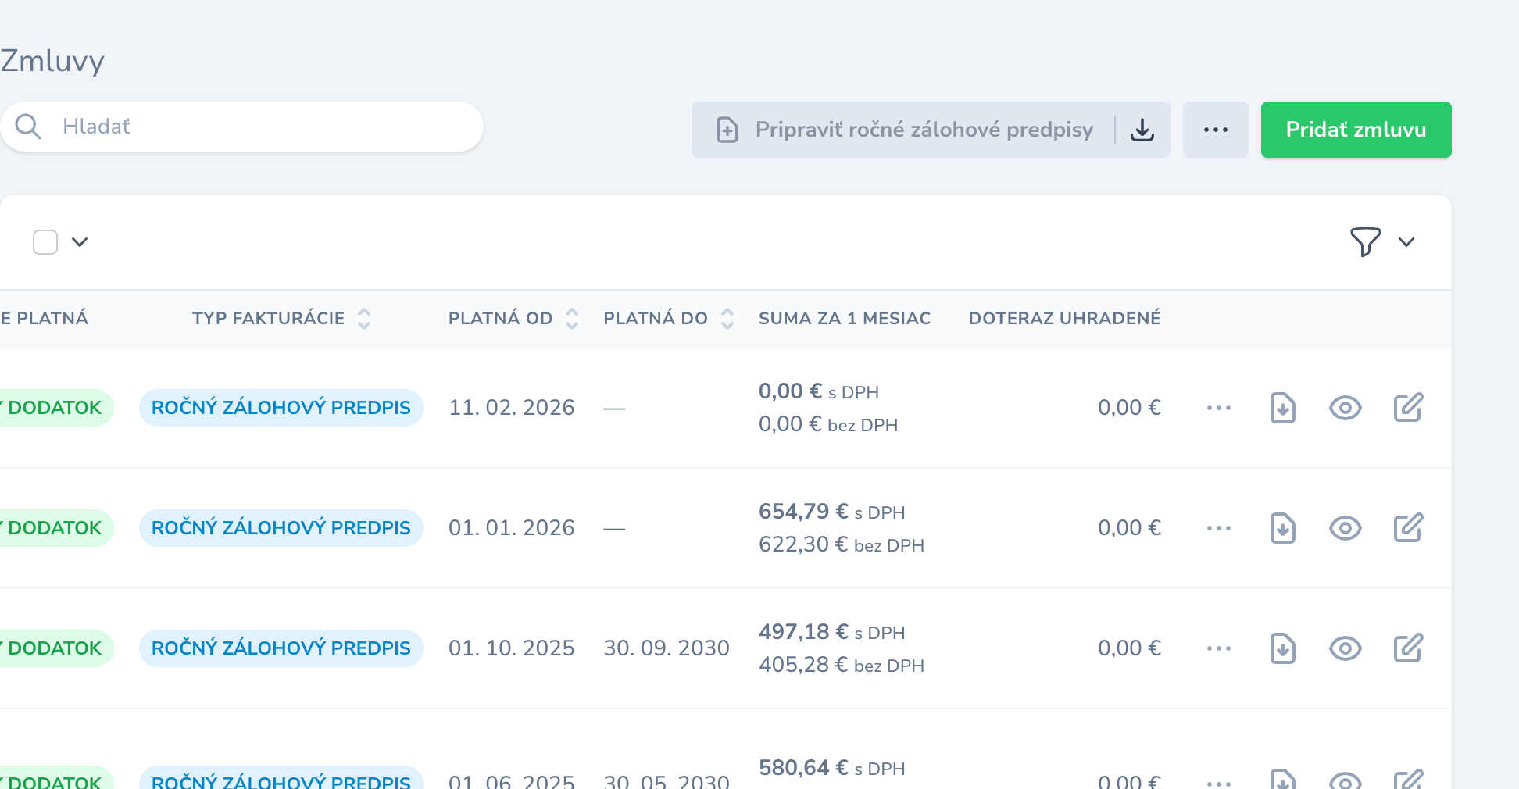Screen dimensions: 1519x789
Task: Click the magnifier search icon
Action: (x=28, y=127)
